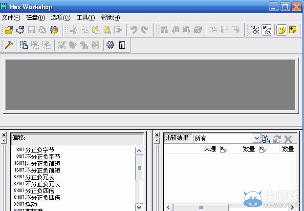Click the calculator icon

[122, 45]
